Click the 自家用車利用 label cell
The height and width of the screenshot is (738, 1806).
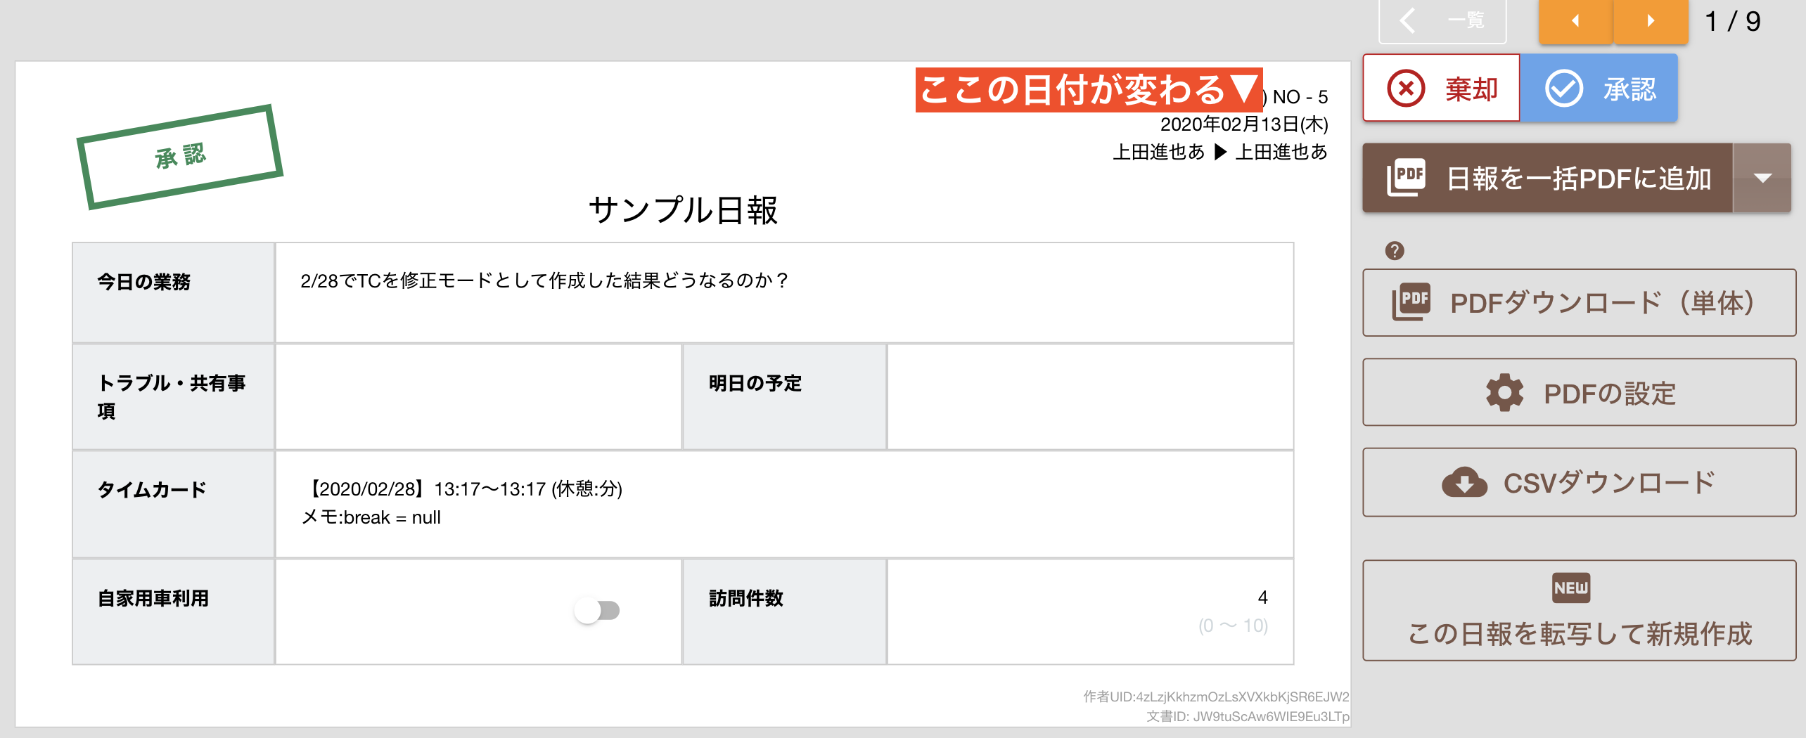coord(173,611)
